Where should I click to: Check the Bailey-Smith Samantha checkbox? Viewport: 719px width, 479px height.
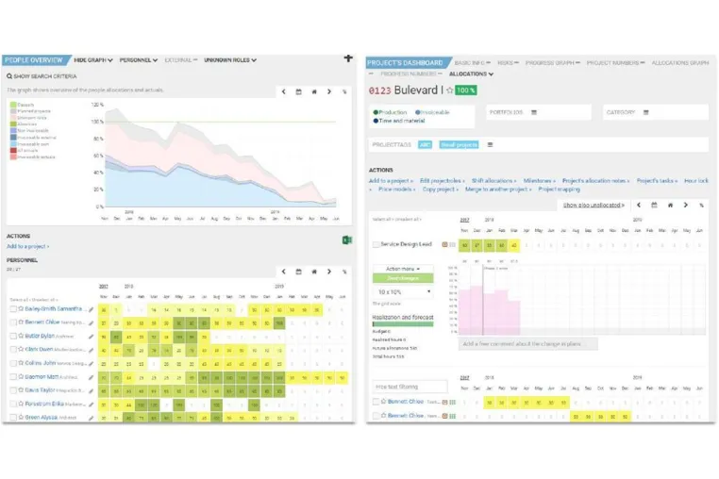coord(13,309)
